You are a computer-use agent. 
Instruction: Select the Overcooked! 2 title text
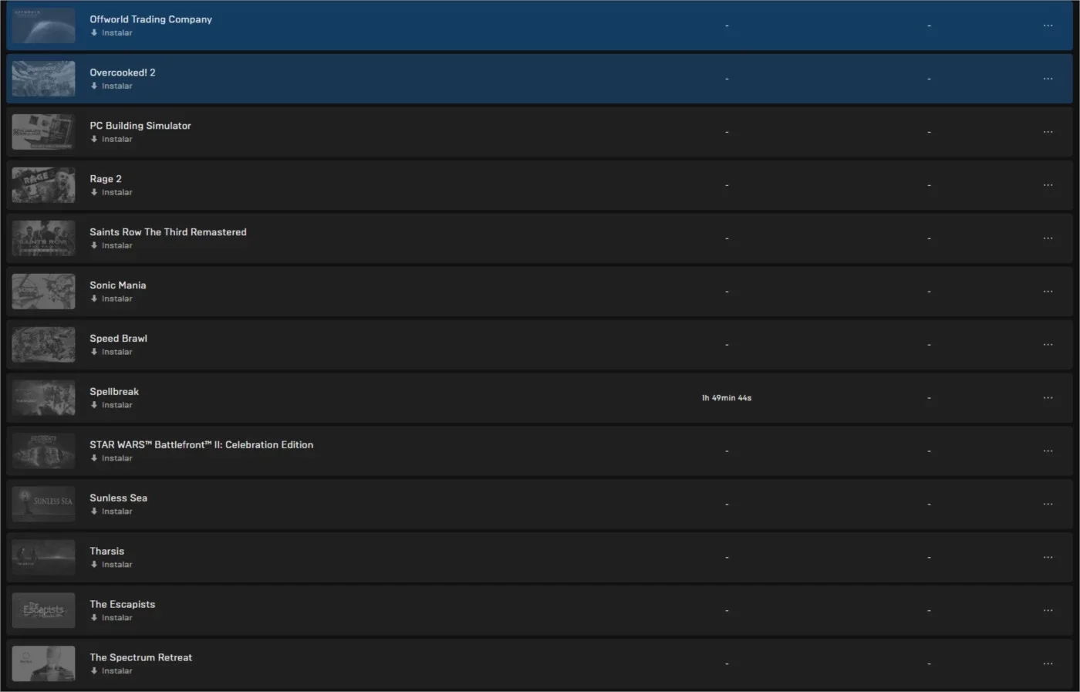(123, 73)
